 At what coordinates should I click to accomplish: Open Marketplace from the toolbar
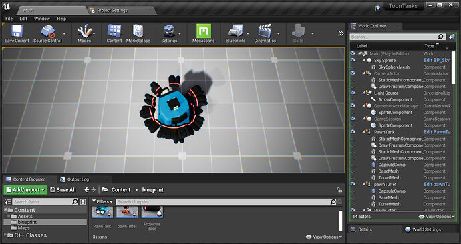(138, 31)
